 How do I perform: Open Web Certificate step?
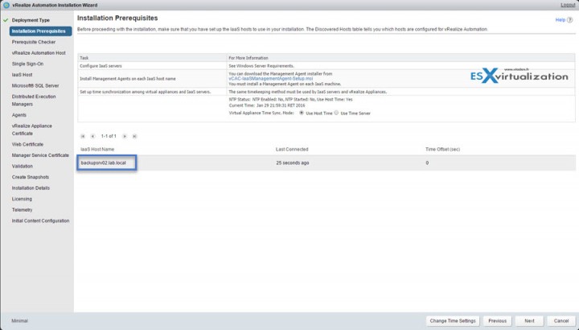pyautogui.click(x=27, y=145)
